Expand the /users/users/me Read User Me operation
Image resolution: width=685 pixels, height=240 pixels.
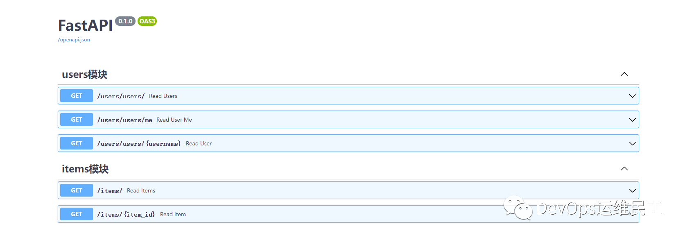pyautogui.click(x=631, y=119)
